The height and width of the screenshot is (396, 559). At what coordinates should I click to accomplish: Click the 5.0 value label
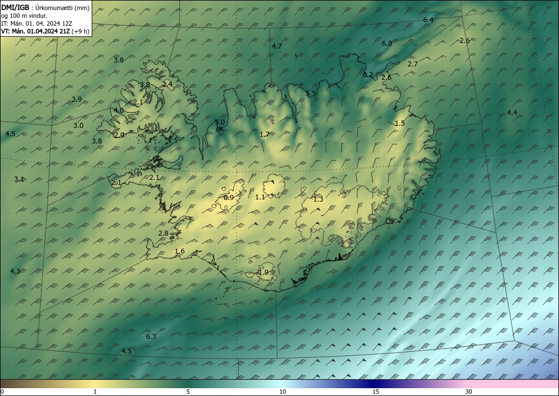tap(220, 122)
